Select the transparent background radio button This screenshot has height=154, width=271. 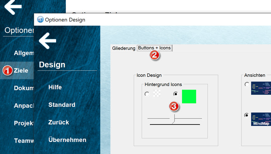[147, 94]
